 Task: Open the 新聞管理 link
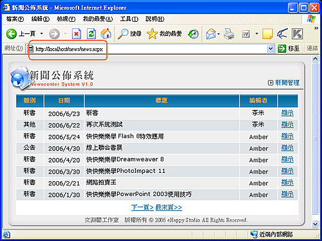(x=287, y=83)
